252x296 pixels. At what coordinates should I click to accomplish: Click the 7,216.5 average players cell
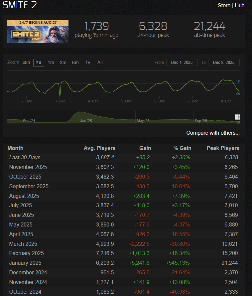tap(105, 253)
